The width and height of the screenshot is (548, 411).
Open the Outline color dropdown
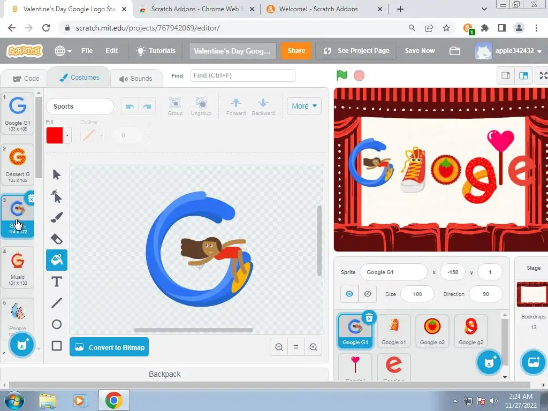pyautogui.click(x=101, y=135)
